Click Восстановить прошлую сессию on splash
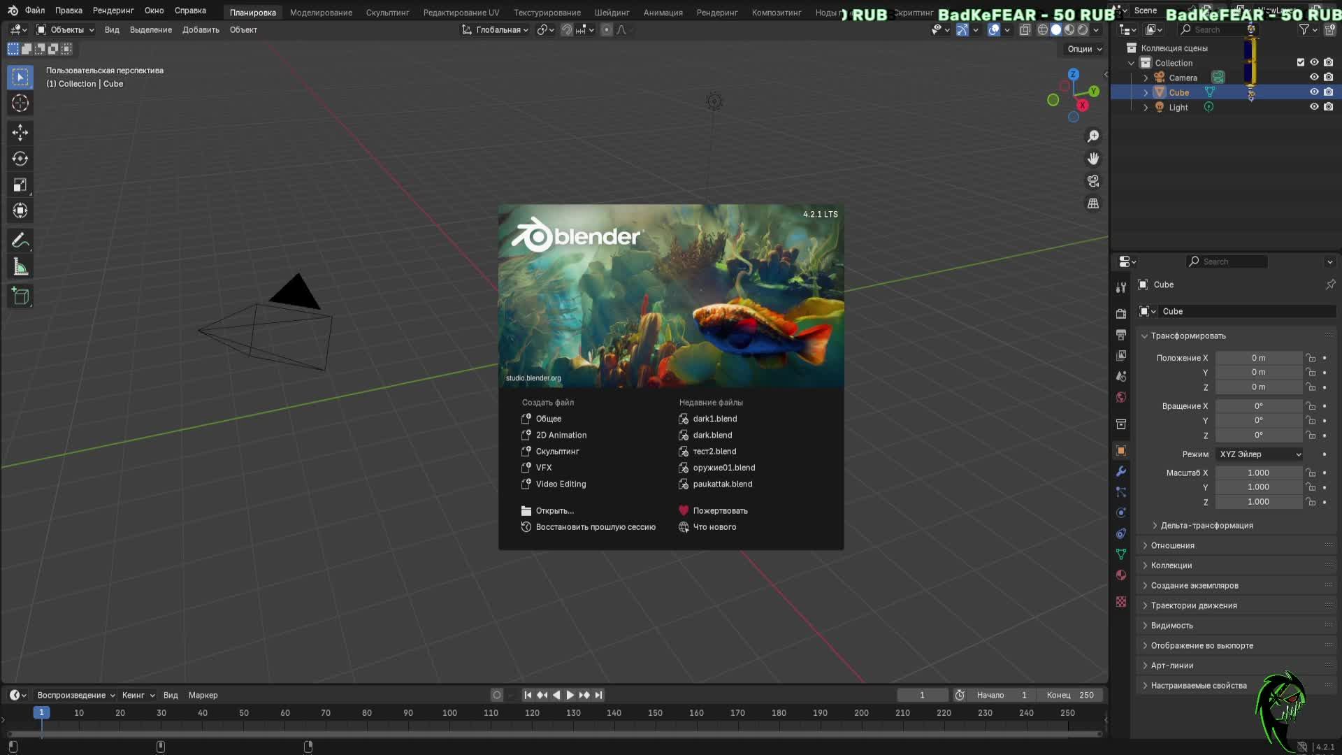The image size is (1342, 755). 595,527
